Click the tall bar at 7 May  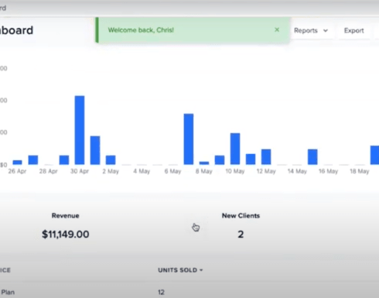[x=189, y=139]
